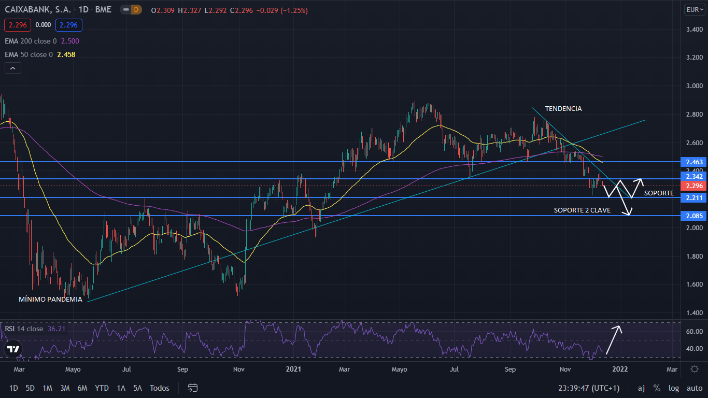Select the white RSI arrow drawing

613,339
